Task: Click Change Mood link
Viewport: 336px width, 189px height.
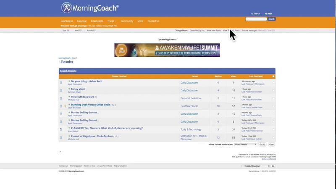Action: pos(181,30)
